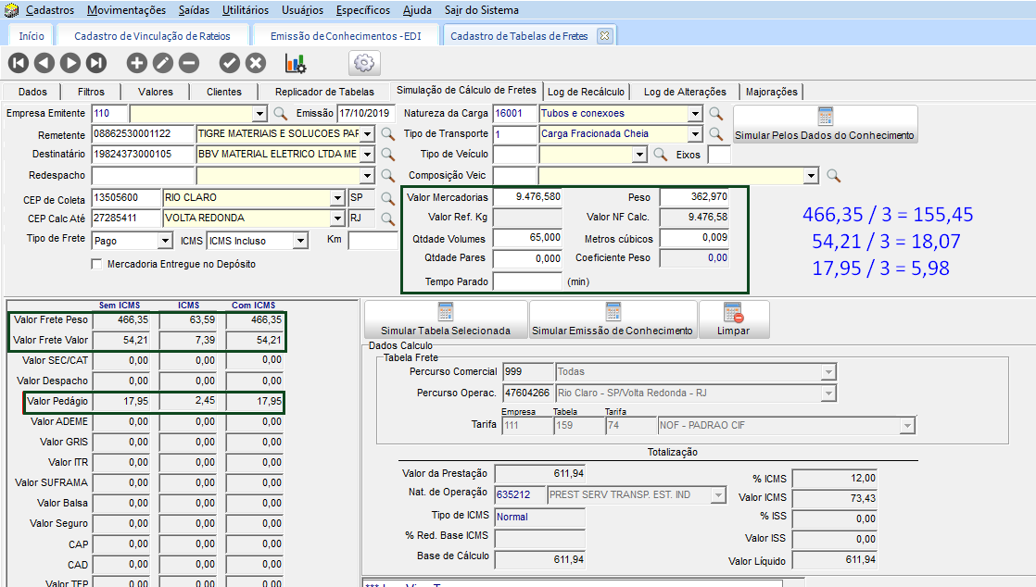
Task: Open the ICMS Incluso dropdown
Action: click(299, 241)
